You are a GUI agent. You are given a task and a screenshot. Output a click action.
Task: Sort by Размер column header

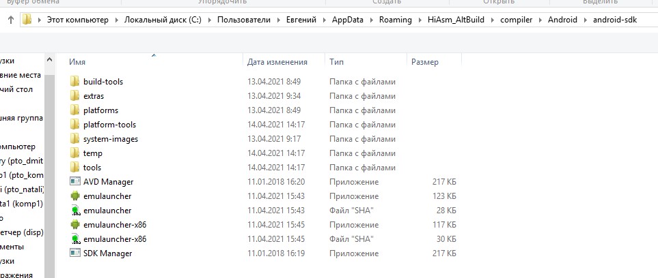tap(425, 62)
